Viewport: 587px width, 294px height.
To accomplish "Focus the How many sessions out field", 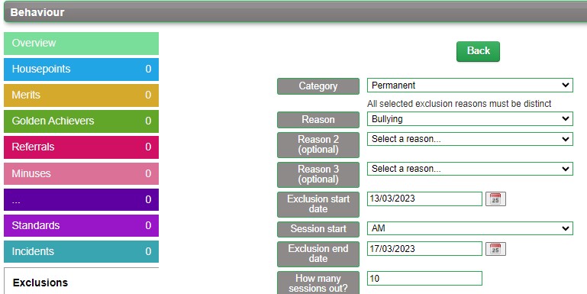I will pyautogui.click(x=424, y=278).
